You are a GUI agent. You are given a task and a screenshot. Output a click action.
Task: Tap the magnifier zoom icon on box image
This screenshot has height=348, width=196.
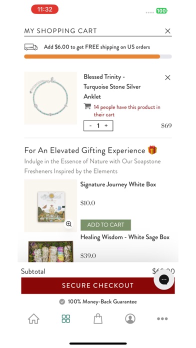(69, 223)
